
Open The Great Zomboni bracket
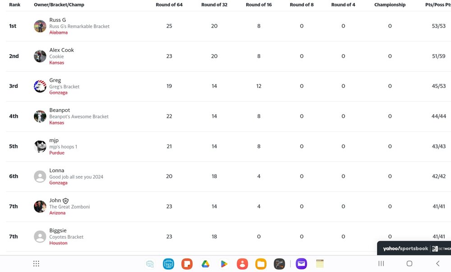(x=69, y=207)
